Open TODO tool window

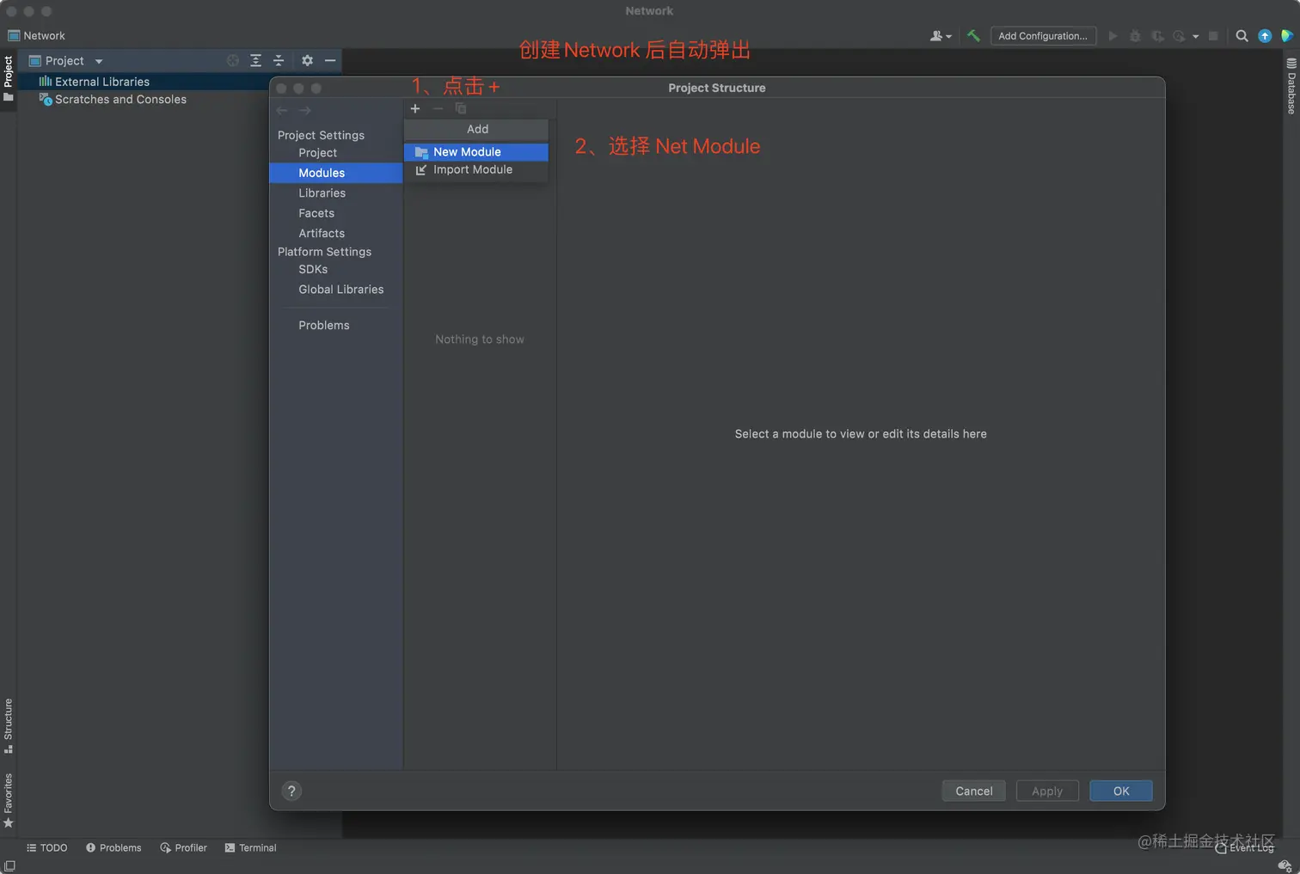[46, 848]
